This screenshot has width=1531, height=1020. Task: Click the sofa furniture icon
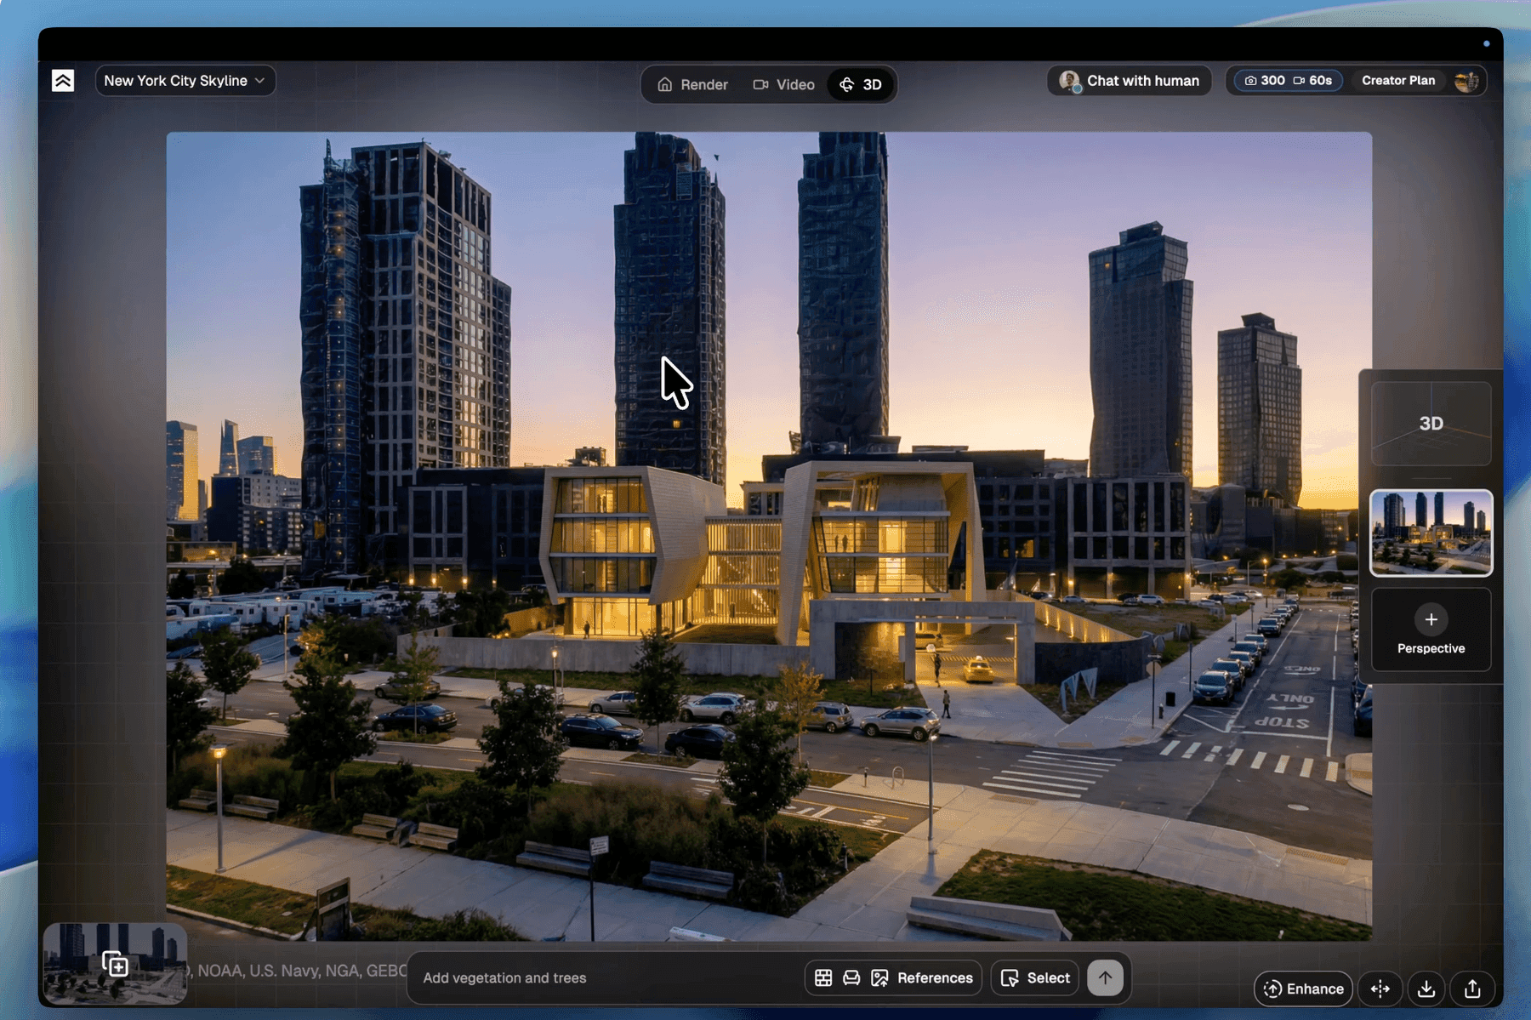click(x=851, y=978)
